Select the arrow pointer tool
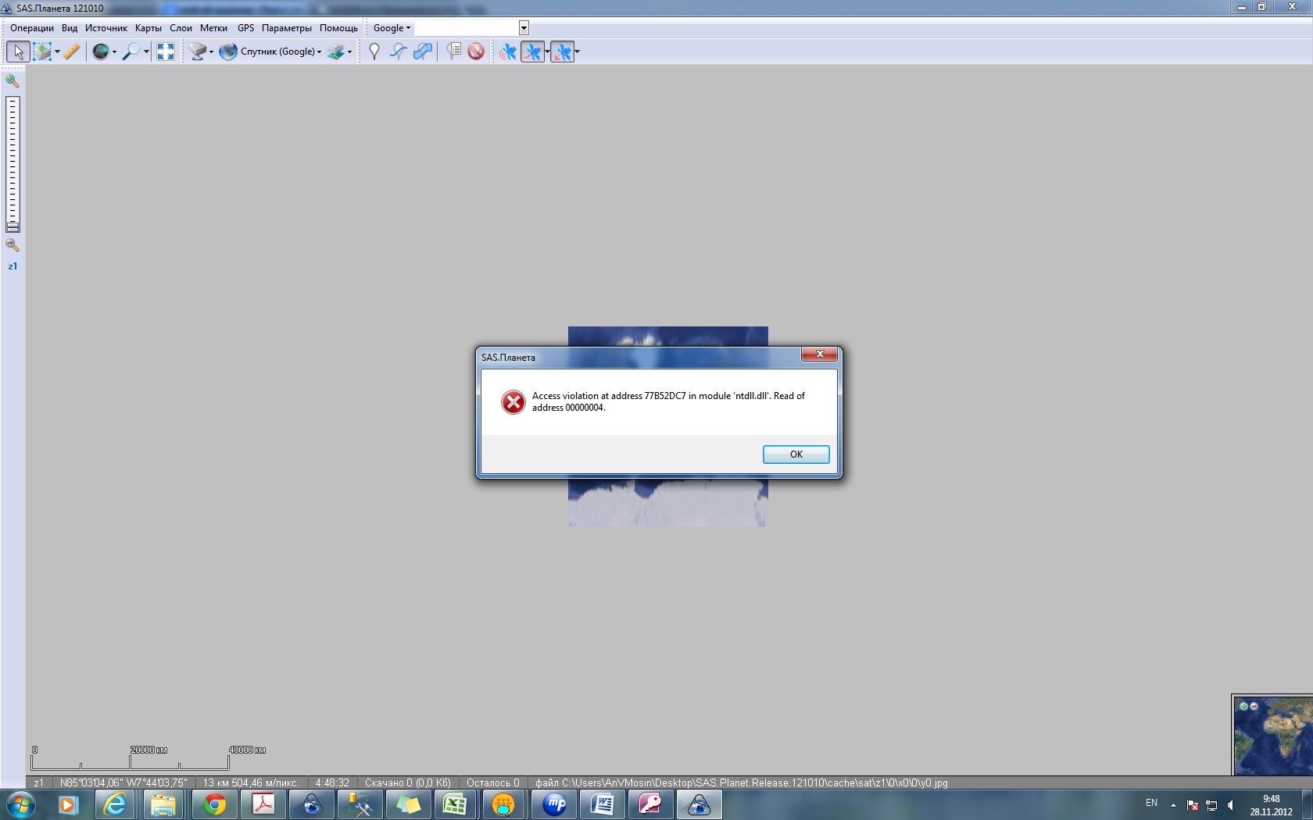 (18, 52)
